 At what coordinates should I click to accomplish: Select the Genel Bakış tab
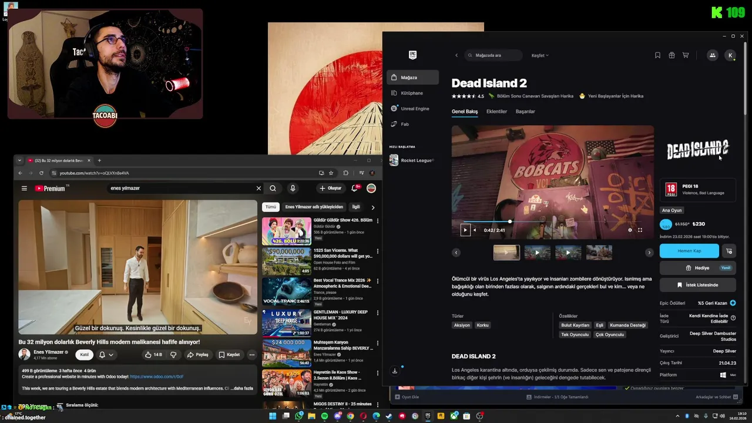[x=465, y=112]
